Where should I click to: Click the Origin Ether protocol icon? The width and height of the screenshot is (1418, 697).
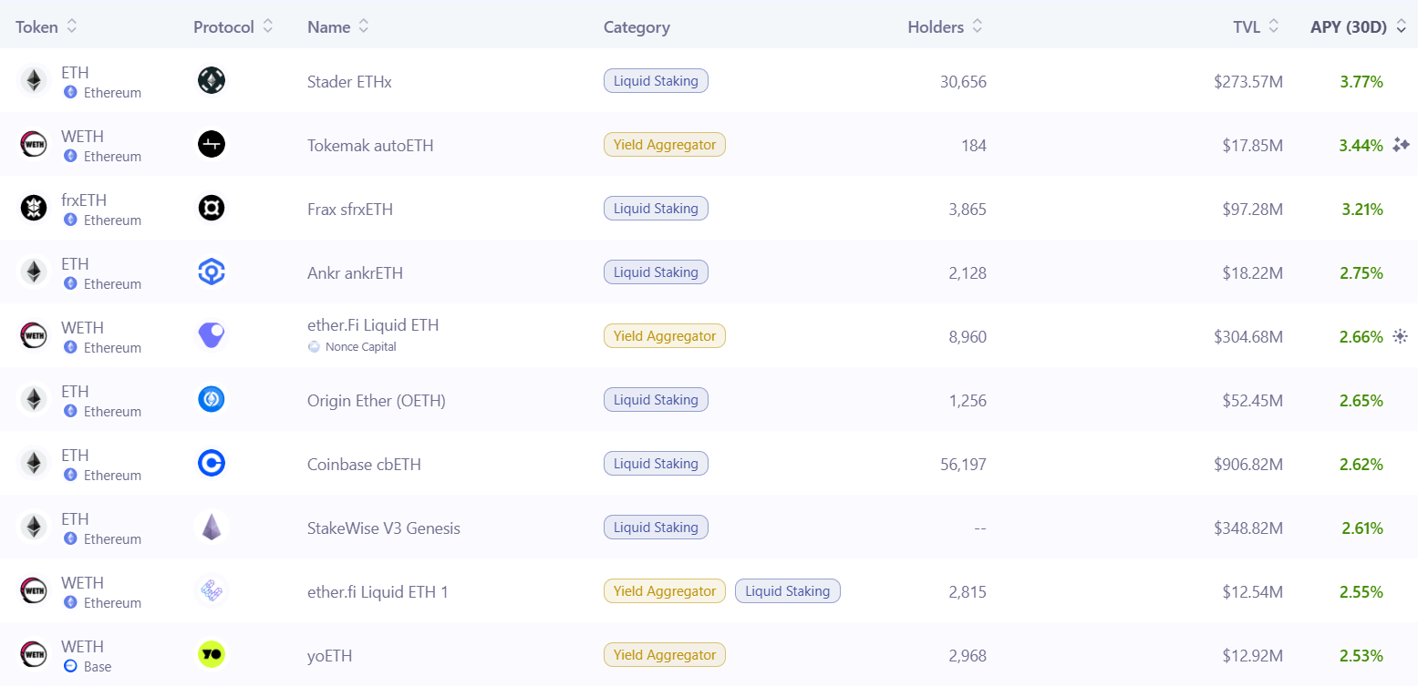212,400
